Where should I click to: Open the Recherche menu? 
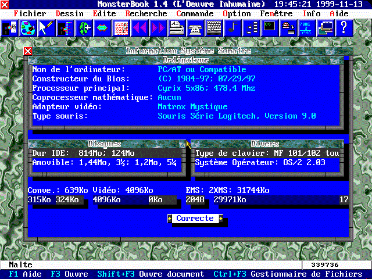click(x=146, y=14)
